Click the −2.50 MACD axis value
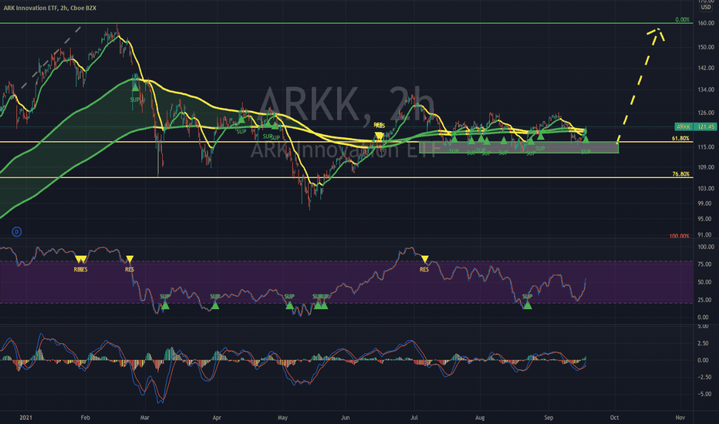 pos(704,377)
